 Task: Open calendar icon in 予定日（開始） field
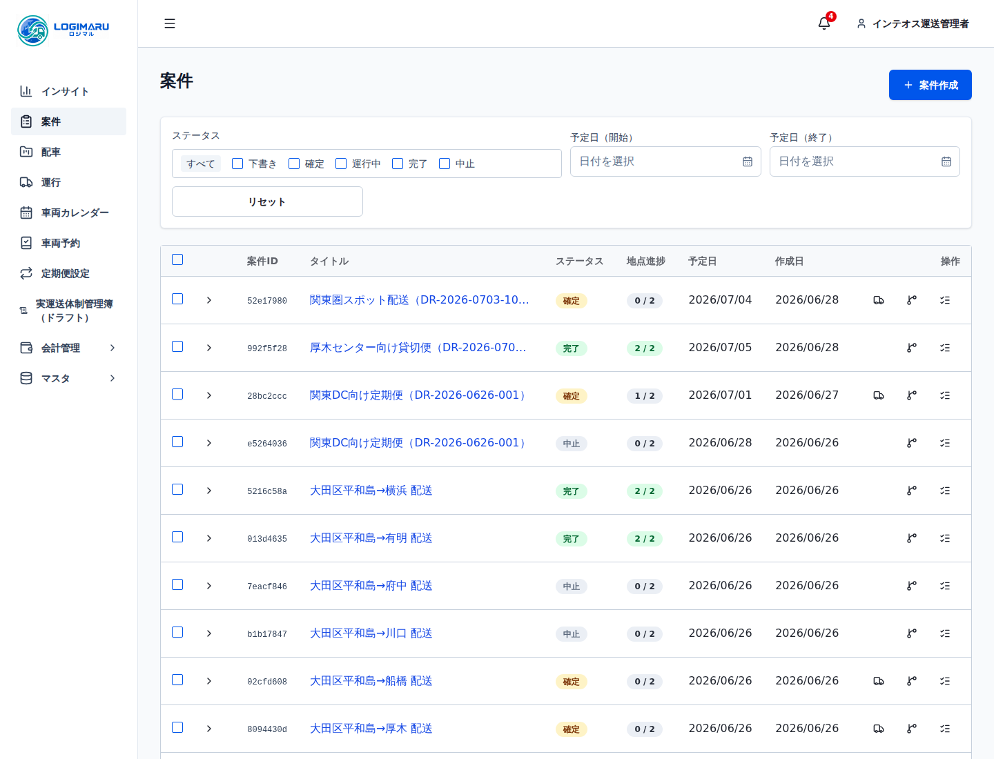pyautogui.click(x=748, y=161)
